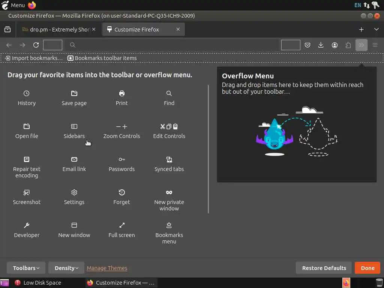Screen dimensions: 384x288
Task: Open the Toolbars dropdown
Action: click(x=26, y=268)
